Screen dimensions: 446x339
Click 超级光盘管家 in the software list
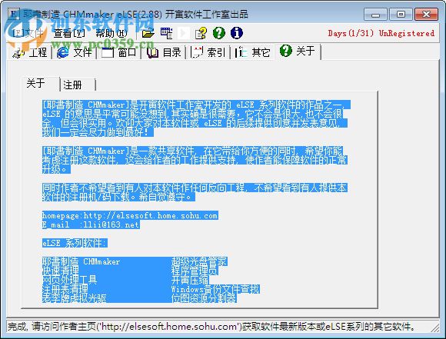(x=199, y=261)
